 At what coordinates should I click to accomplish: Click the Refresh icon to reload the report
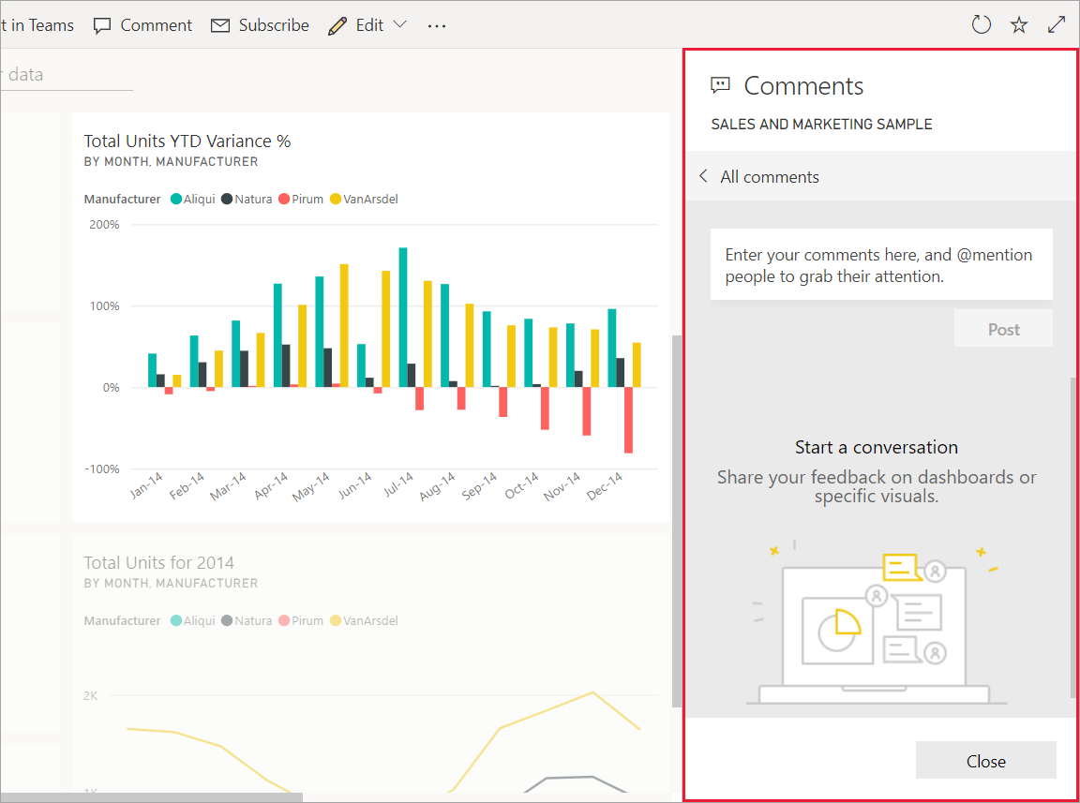pyautogui.click(x=981, y=24)
